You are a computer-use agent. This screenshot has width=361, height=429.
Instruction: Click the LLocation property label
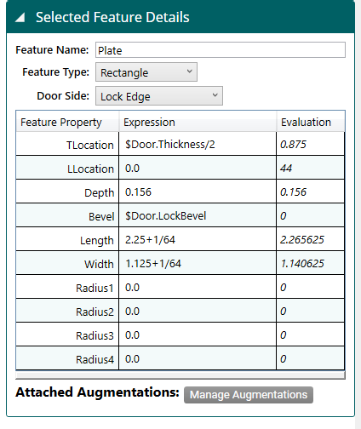90,169
